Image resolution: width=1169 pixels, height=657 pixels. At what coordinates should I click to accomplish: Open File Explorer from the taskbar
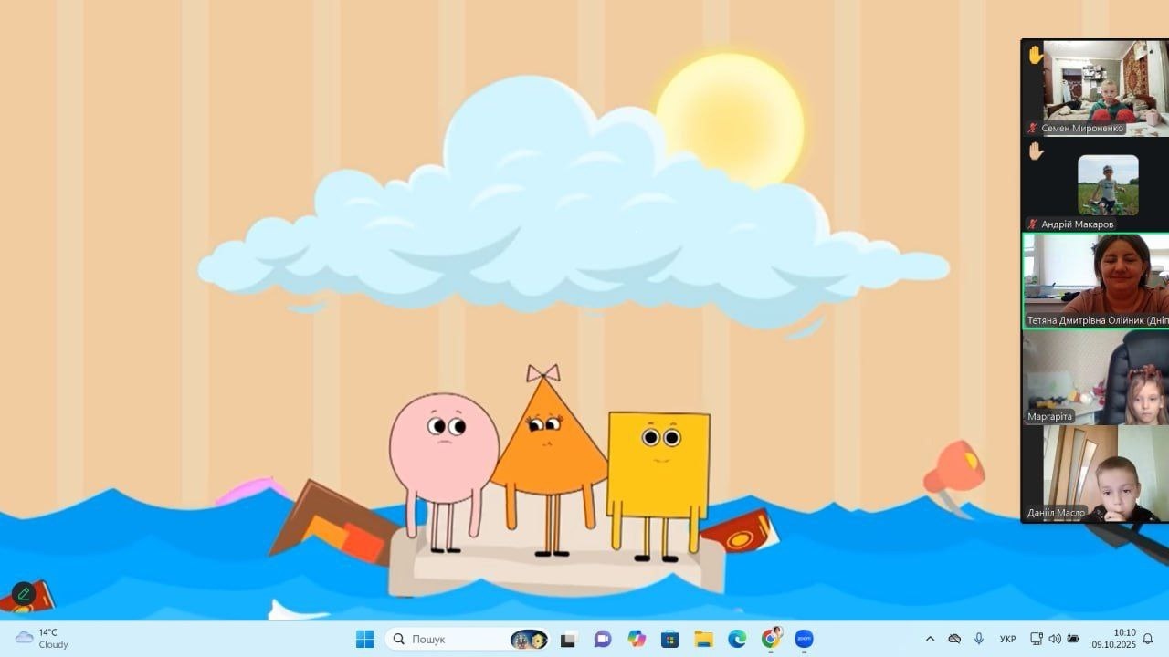coord(703,639)
